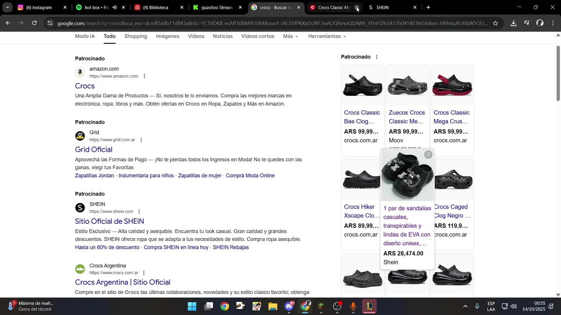Image resolution: width=561 pixels, height=315 pixels.
Task: Open OBS Studio from the taskbar
Action: click(337, 306)
